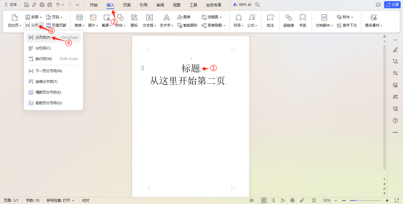
Task: Toggle writing mode pen in status bar
Action: pos(302,200)
